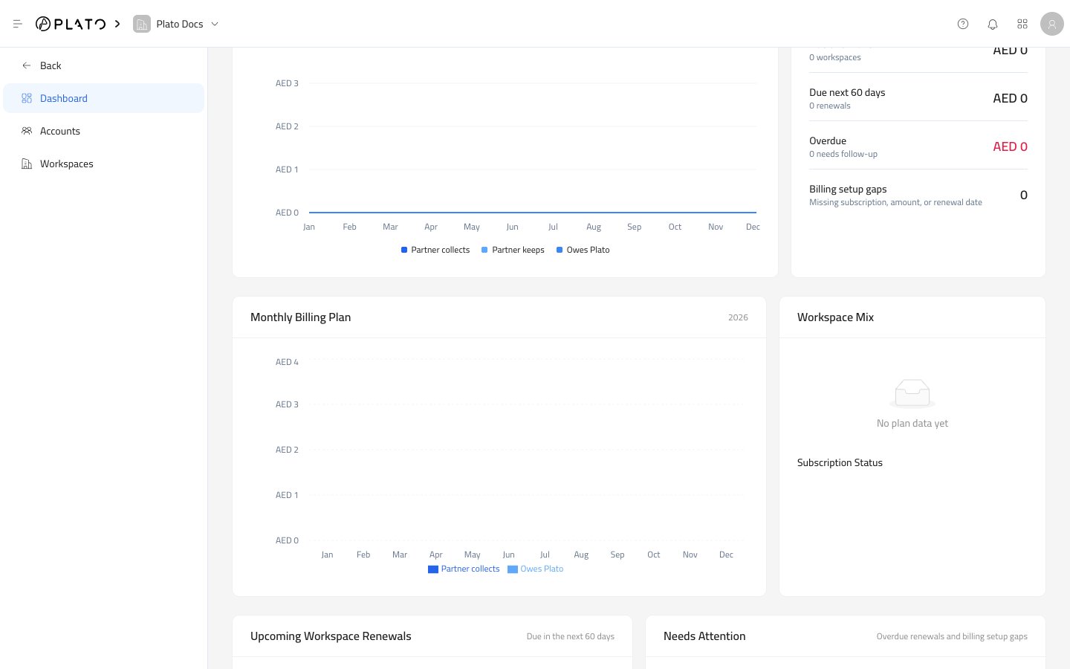Open the Accounts sidebar menu item
The width and height of the screenshot is (1070, 669).
pyautogui.click(x=104, y=131)
